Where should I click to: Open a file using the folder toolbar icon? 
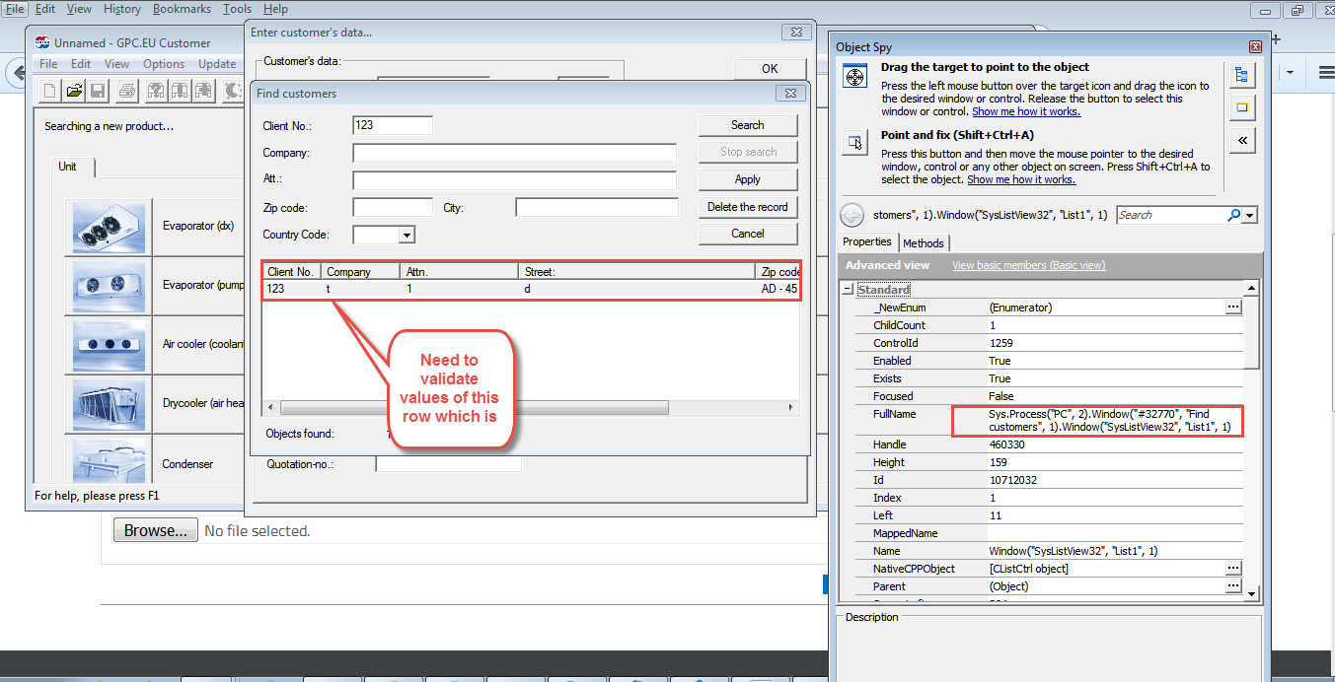(74, 90)
